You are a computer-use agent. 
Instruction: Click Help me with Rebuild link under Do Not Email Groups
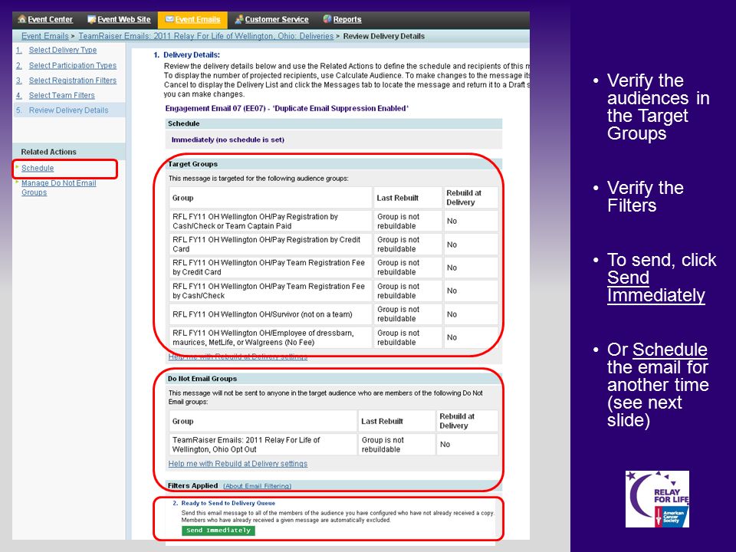point(238,464)
